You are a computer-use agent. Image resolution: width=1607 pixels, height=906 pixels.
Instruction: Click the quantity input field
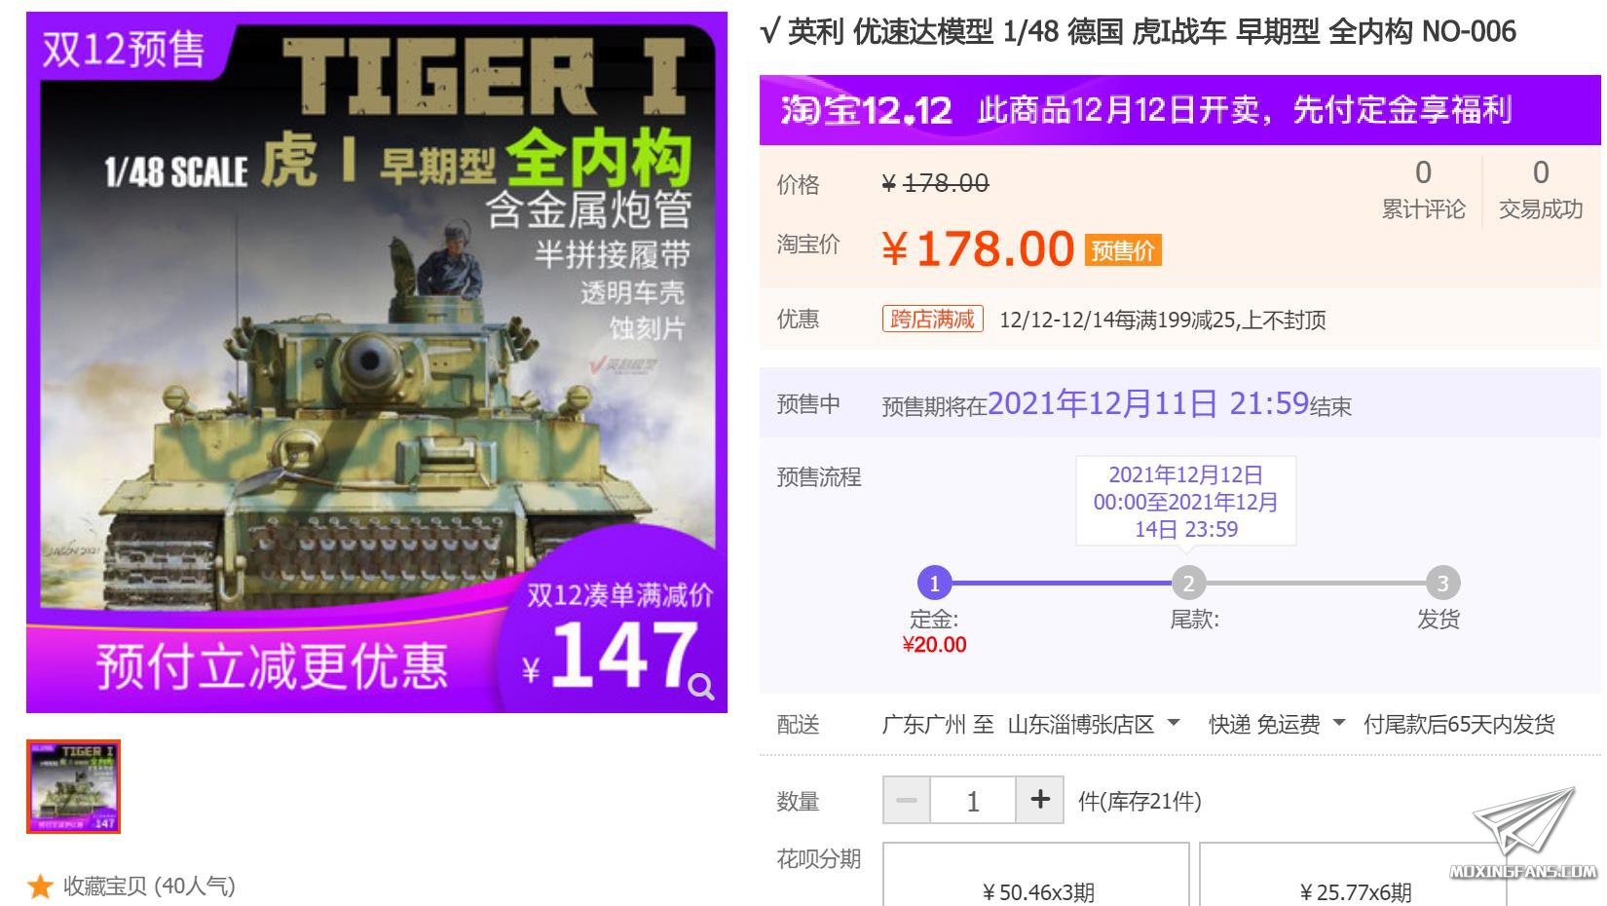click(973, 801)
